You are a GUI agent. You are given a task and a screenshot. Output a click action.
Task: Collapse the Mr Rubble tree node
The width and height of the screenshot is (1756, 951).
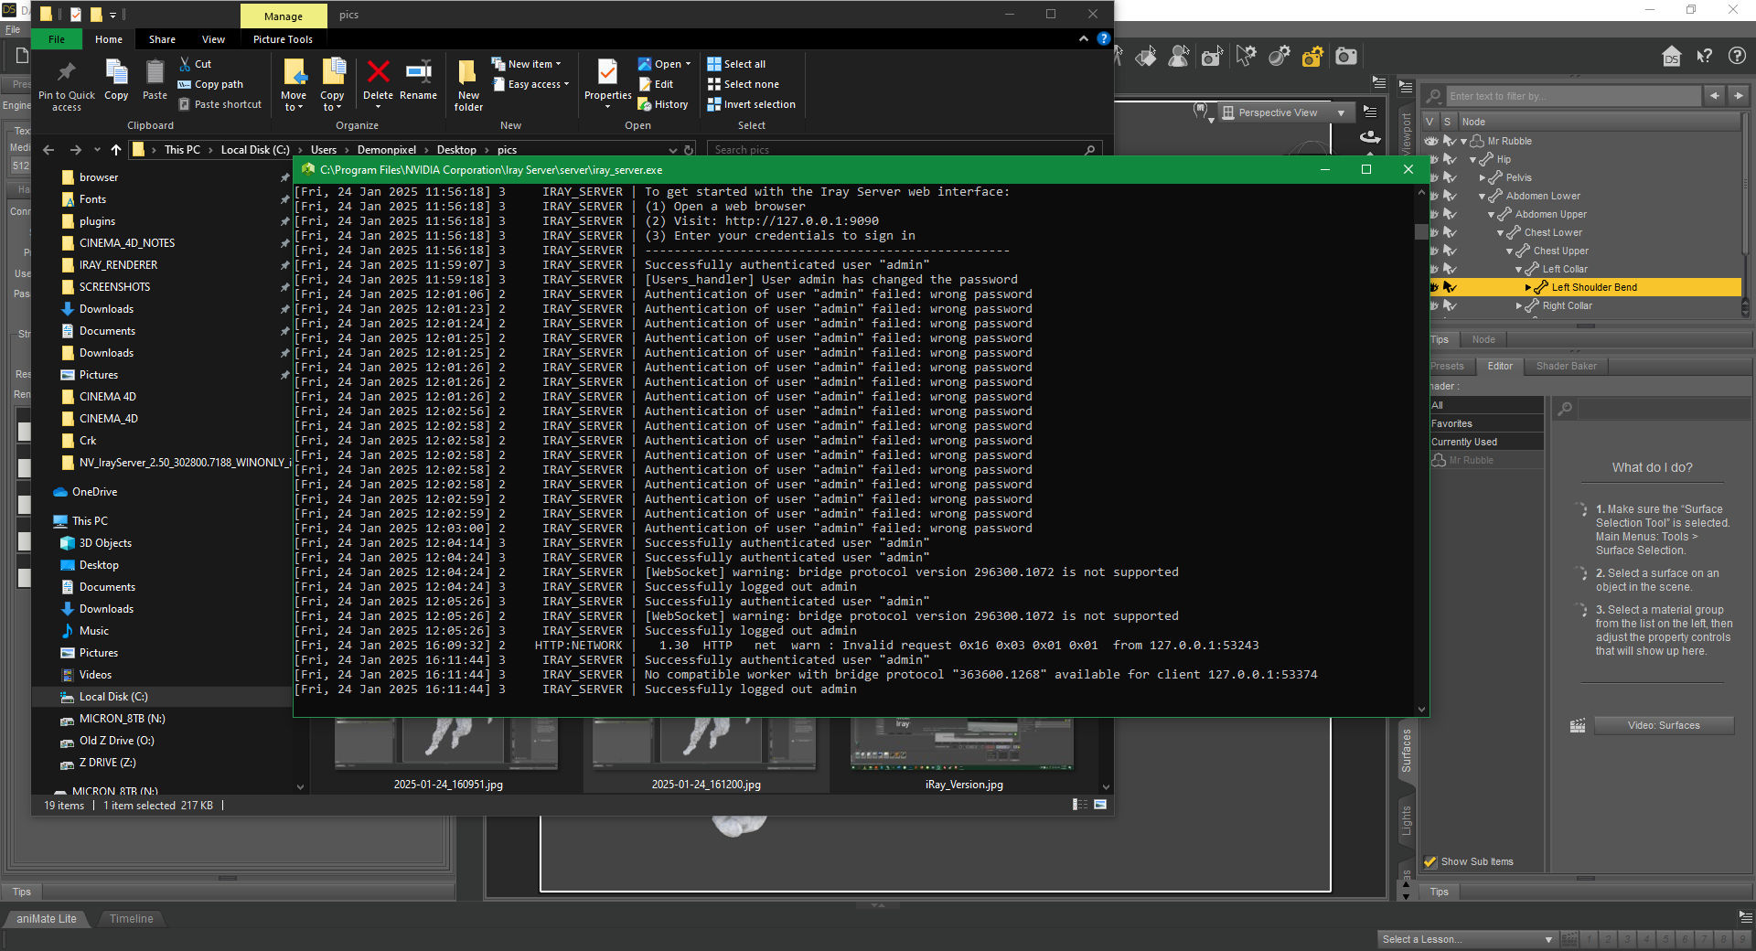(x=1463, y=142)
